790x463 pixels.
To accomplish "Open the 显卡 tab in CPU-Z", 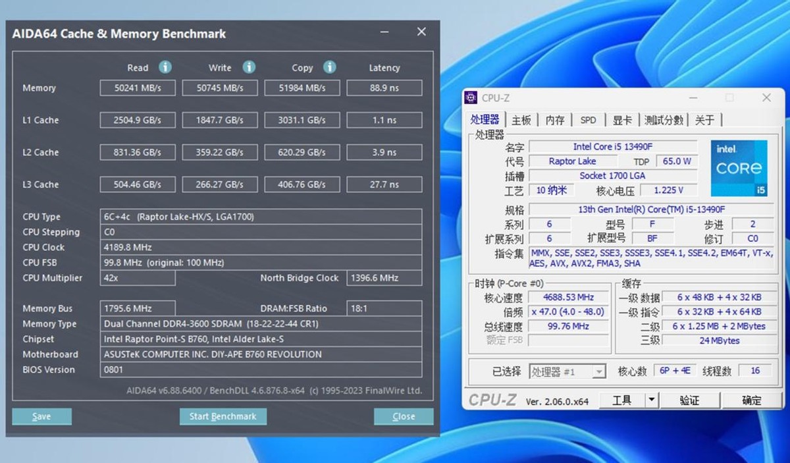I will pos(623,119).
